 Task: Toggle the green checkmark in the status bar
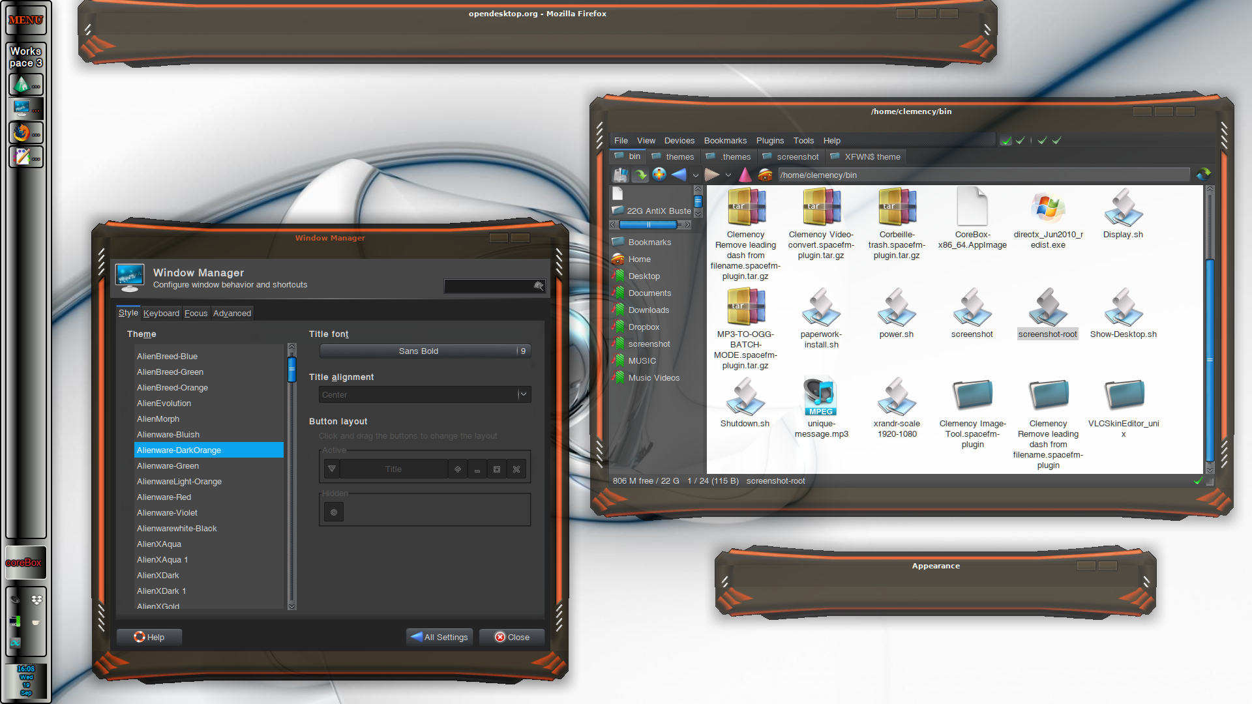1198,482
